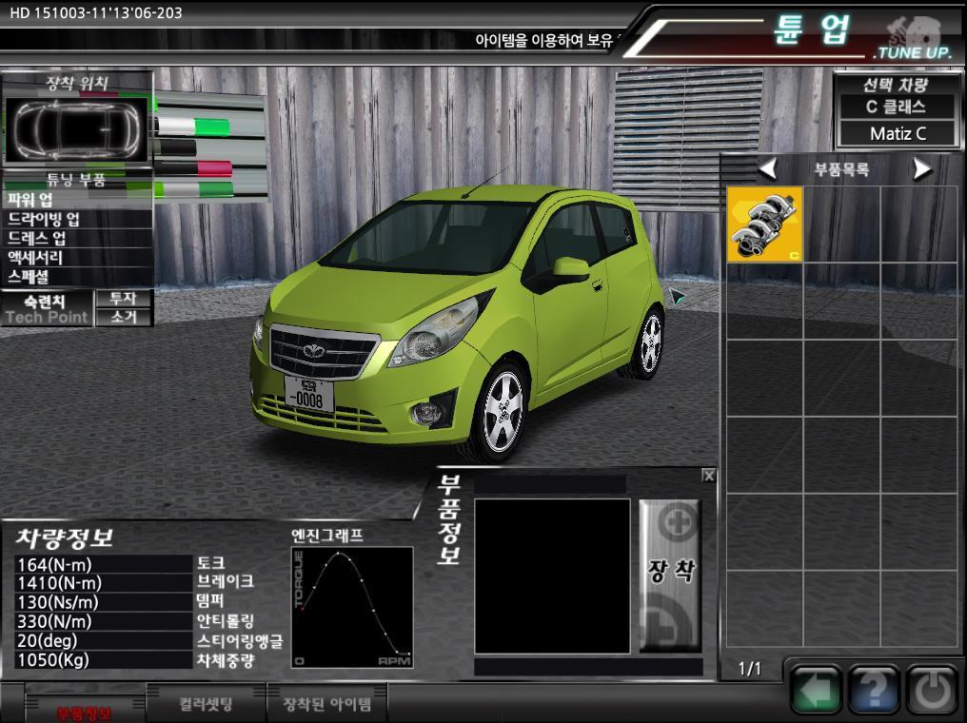Go to next parts list page arrow

[x=922, y=169]
